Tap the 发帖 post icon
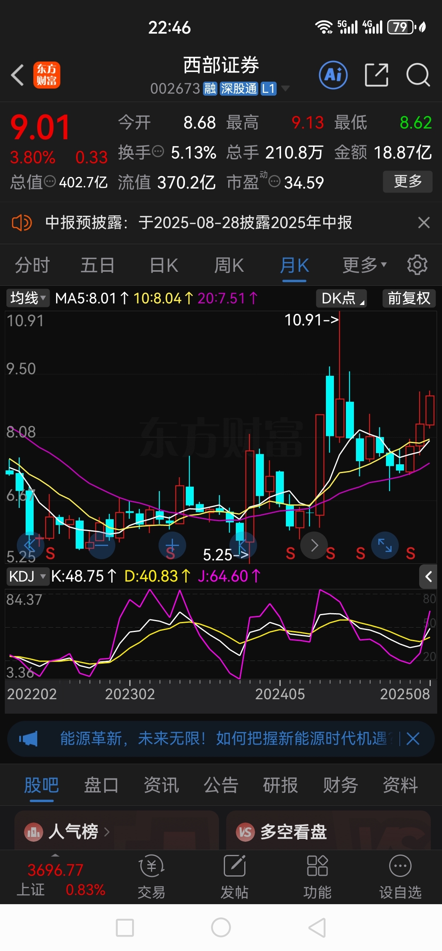The width and height of the screenshot is (442, 951). coord(235,866)
